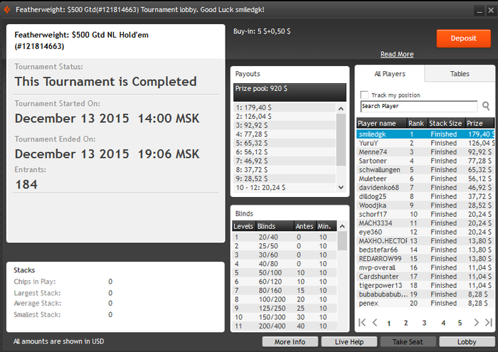
Task: Select player row mvp-overall
Action: click(425, 267)
